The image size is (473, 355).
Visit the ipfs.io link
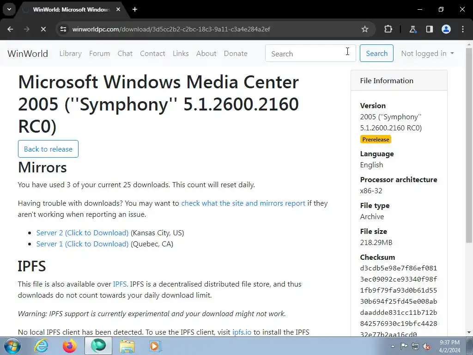pyautogui.click(x=242, y=332)
